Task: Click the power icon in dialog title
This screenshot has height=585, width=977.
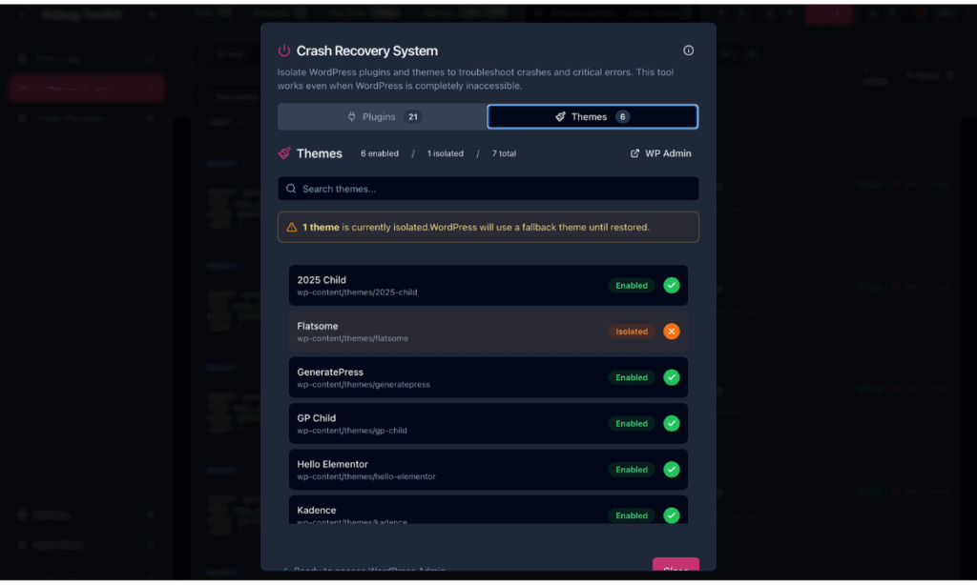Action: pyautogui.click(x=284, y=50)
